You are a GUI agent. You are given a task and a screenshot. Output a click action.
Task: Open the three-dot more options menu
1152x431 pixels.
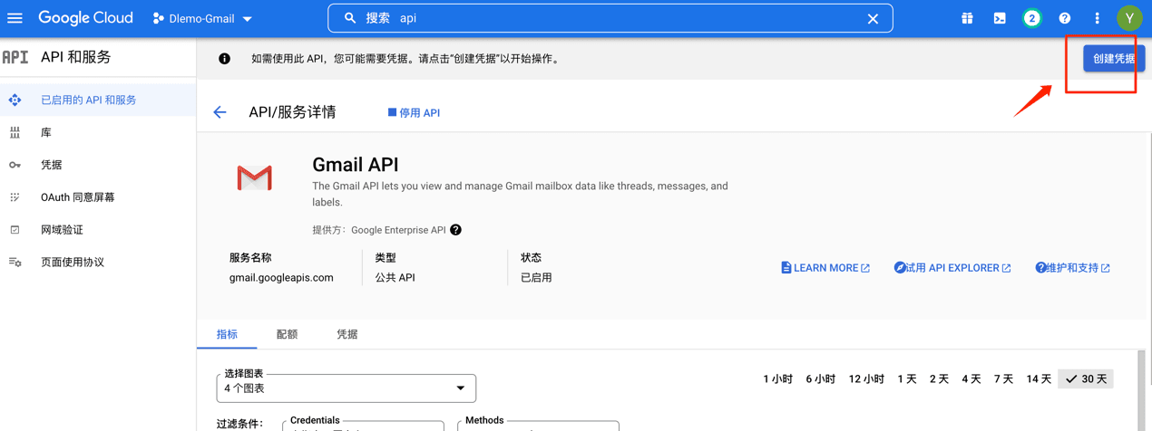(x=1097, y=18)
